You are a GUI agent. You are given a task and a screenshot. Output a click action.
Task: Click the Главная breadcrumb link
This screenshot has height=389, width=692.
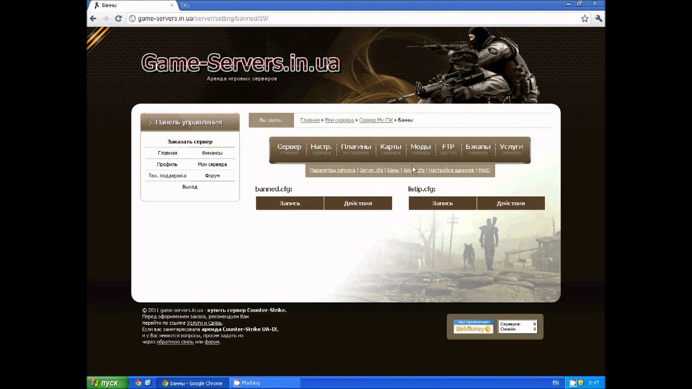click(310, 120)
